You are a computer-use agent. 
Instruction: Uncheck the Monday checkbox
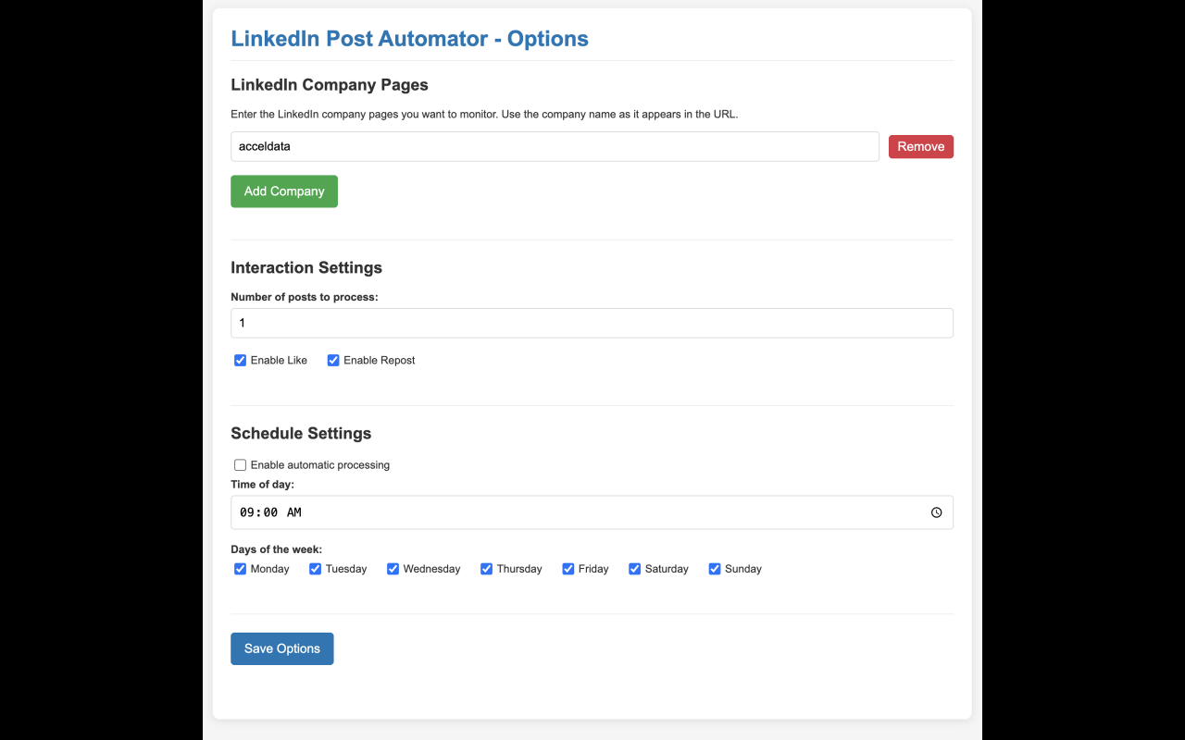coord(241,569)
